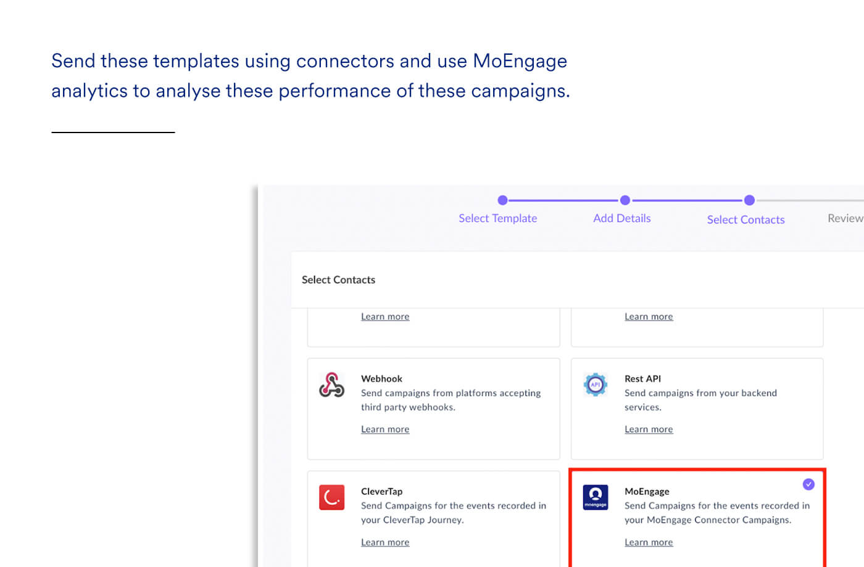Viewport: 864px width, 567px height.
Task: Click the Webhook connector icon
Action: click(331, 385)
